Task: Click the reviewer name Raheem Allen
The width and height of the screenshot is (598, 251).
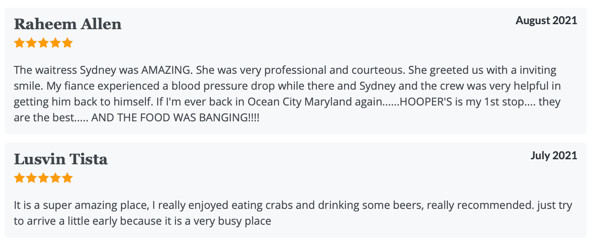Action: coord(68,24)
